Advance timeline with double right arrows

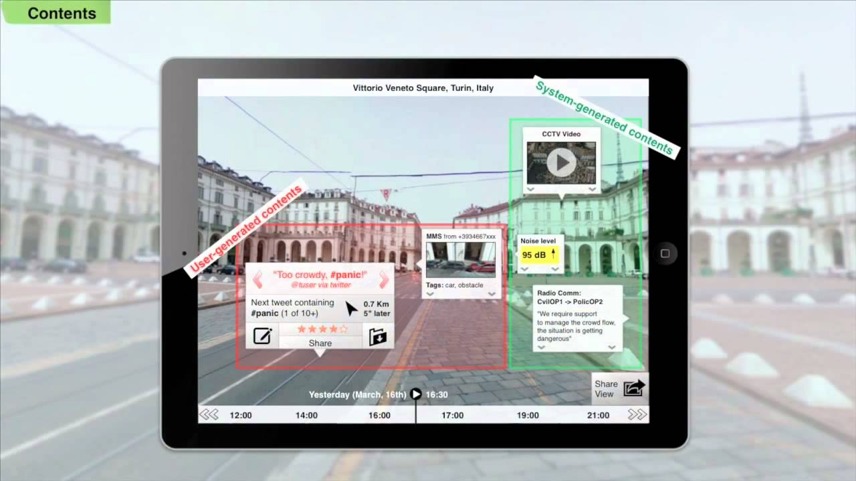coord(637,415)
